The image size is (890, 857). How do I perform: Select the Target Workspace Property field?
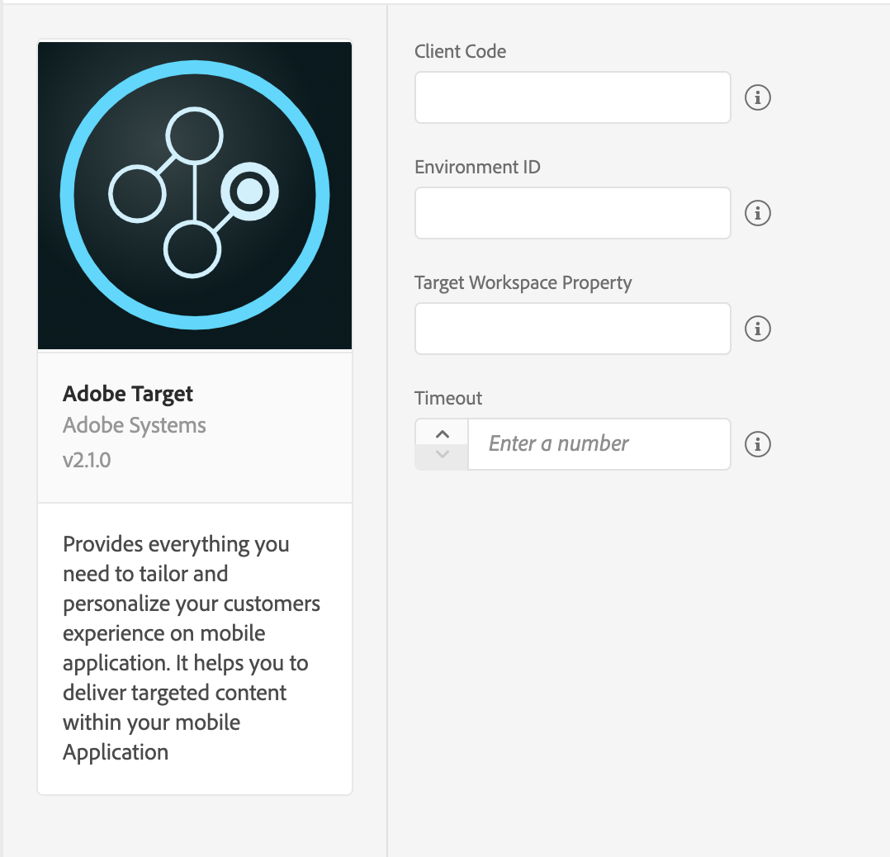pos(572,329)
